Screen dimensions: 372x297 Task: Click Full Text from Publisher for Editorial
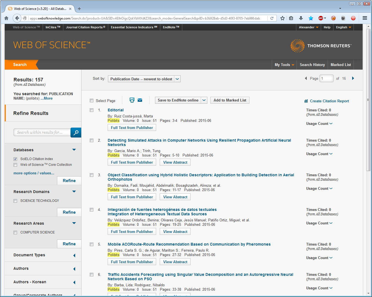pyautogui.click(x=132, y=128)
